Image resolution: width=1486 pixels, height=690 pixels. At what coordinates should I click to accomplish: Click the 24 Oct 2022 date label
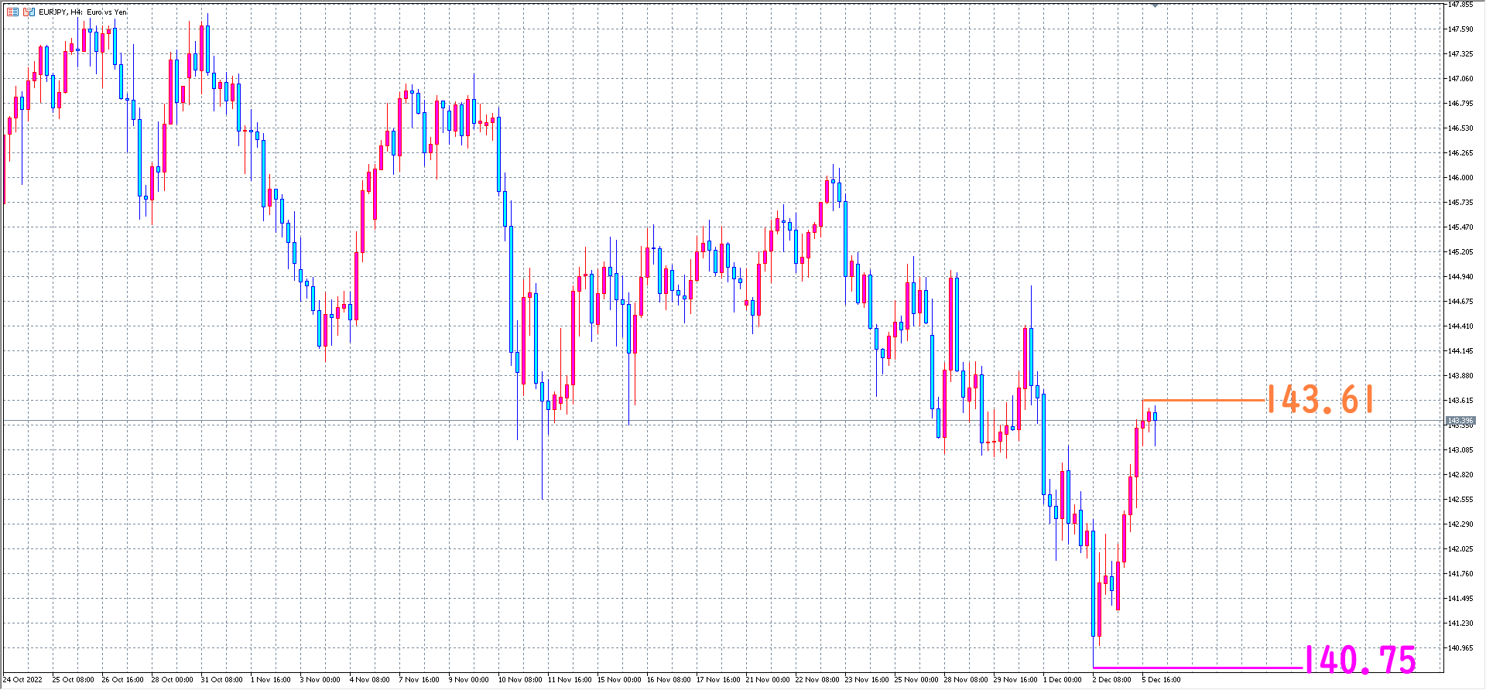[22, 680]
